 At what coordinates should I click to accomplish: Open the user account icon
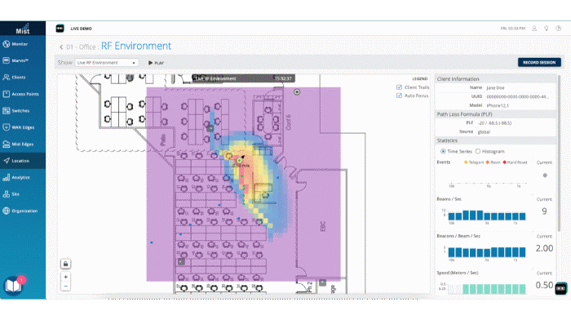pyautogui.click(x=534, y=29)
